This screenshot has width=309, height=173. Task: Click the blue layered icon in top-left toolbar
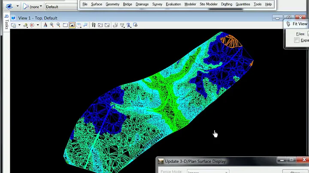[9, 6]
